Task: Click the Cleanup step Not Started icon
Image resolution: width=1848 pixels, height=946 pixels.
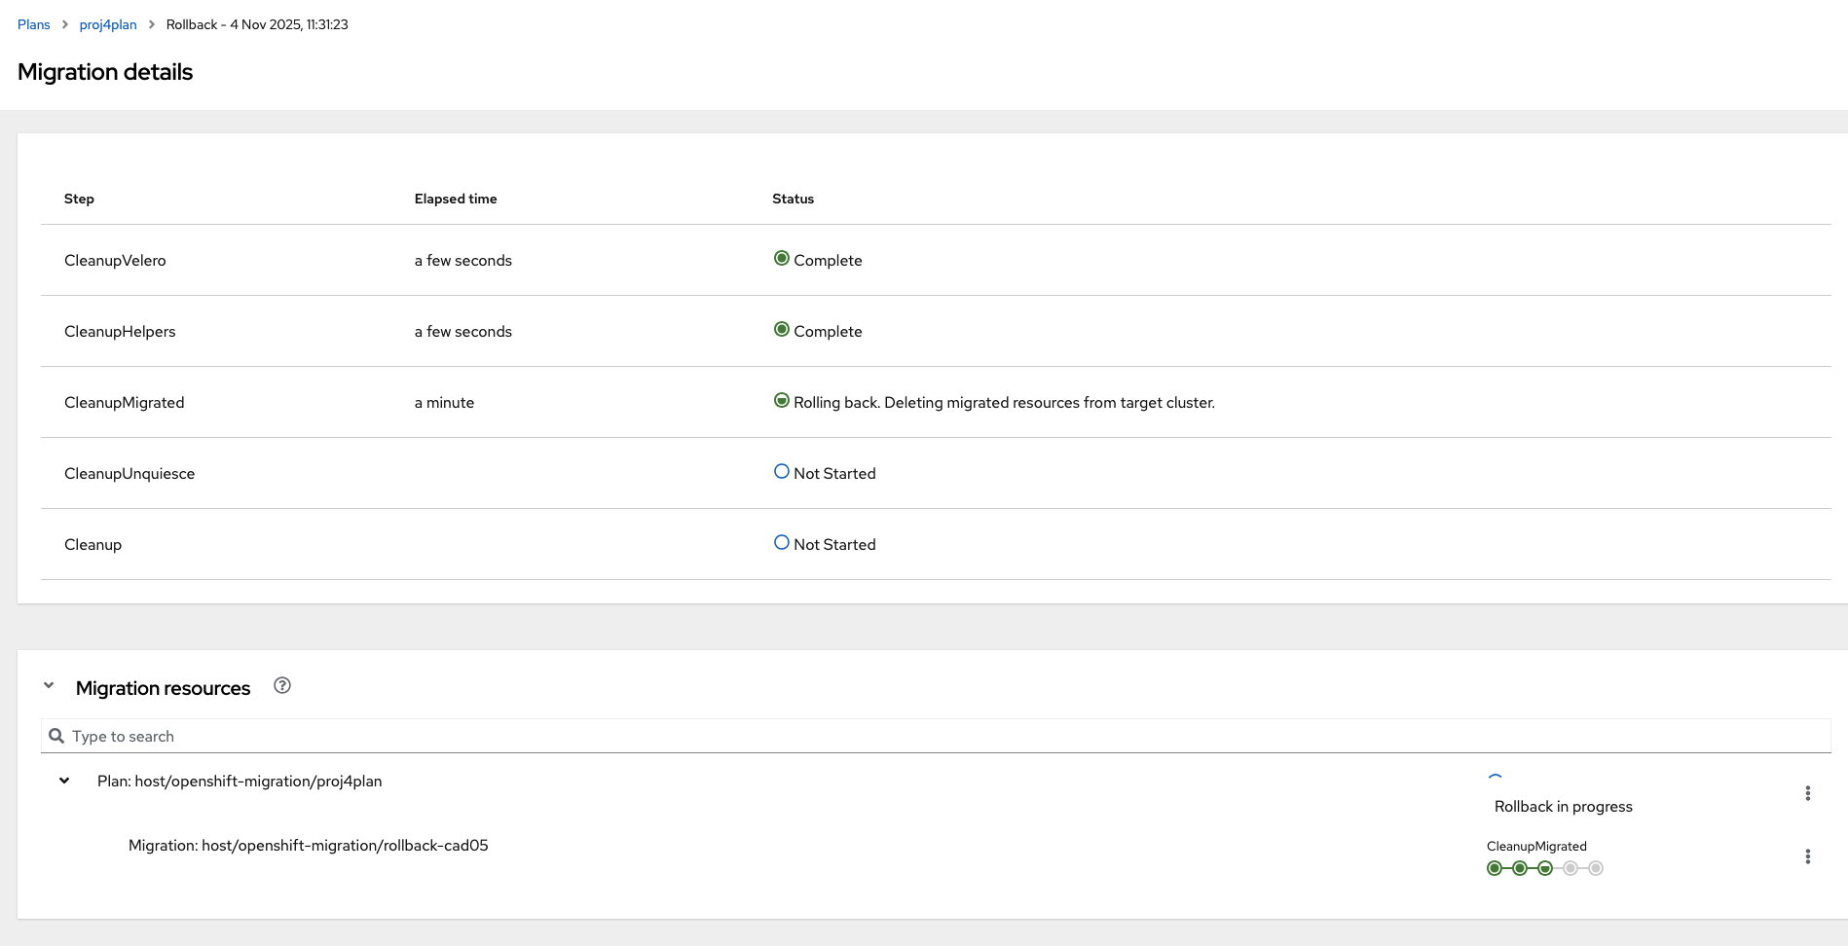Action: tap(781, 543)
